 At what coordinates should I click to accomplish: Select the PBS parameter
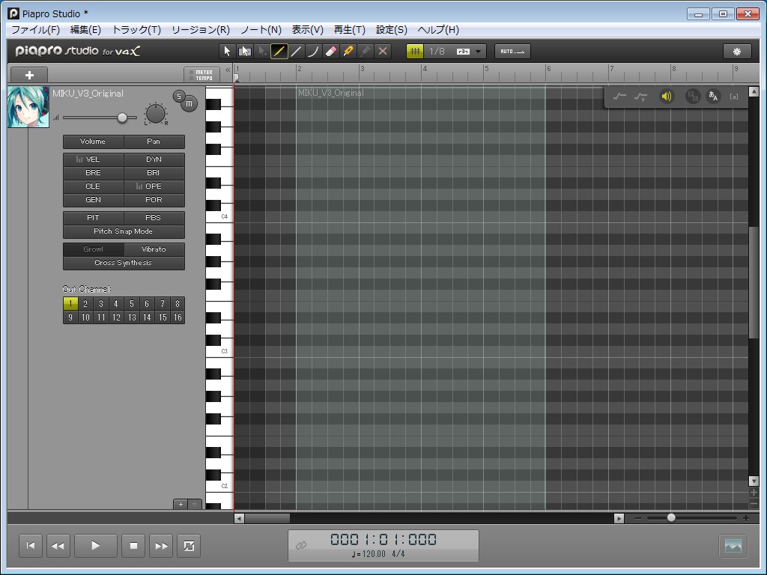[x=154, y=218]
